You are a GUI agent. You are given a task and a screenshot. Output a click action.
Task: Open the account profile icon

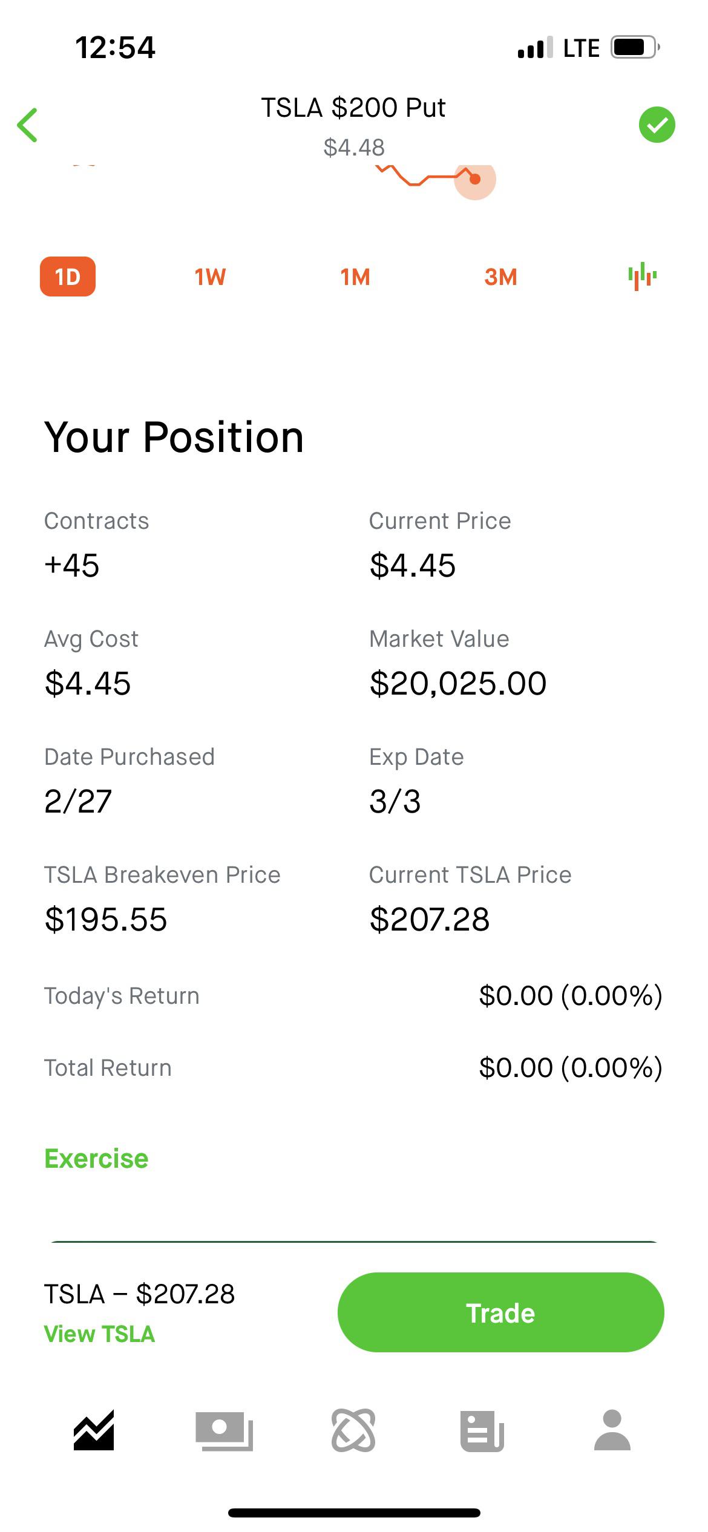tap(612, 1430)
